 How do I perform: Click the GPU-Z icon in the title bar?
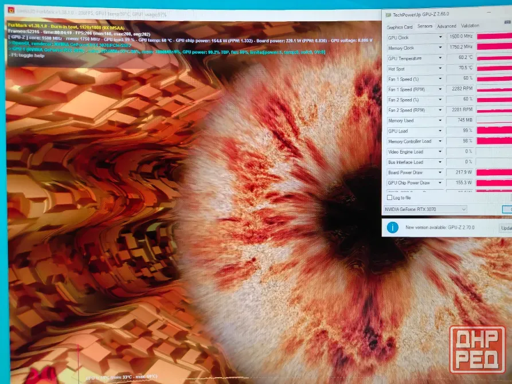[388, 15]
